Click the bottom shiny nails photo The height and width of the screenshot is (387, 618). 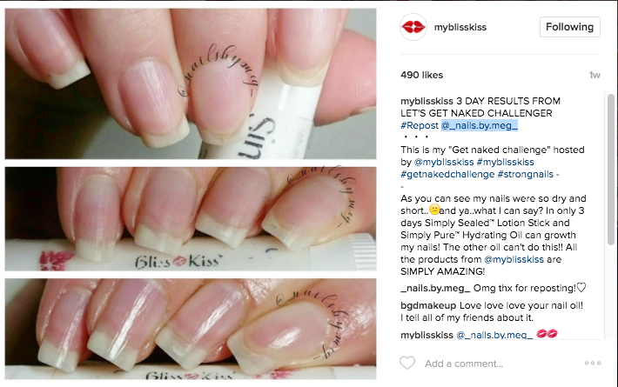pos(191,329)
